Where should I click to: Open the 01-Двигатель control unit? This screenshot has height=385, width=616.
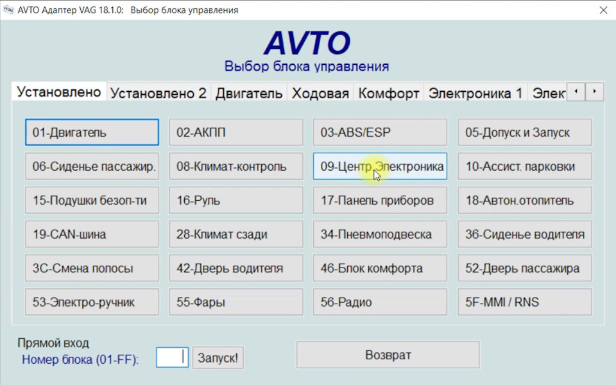[x=92, y=132]
